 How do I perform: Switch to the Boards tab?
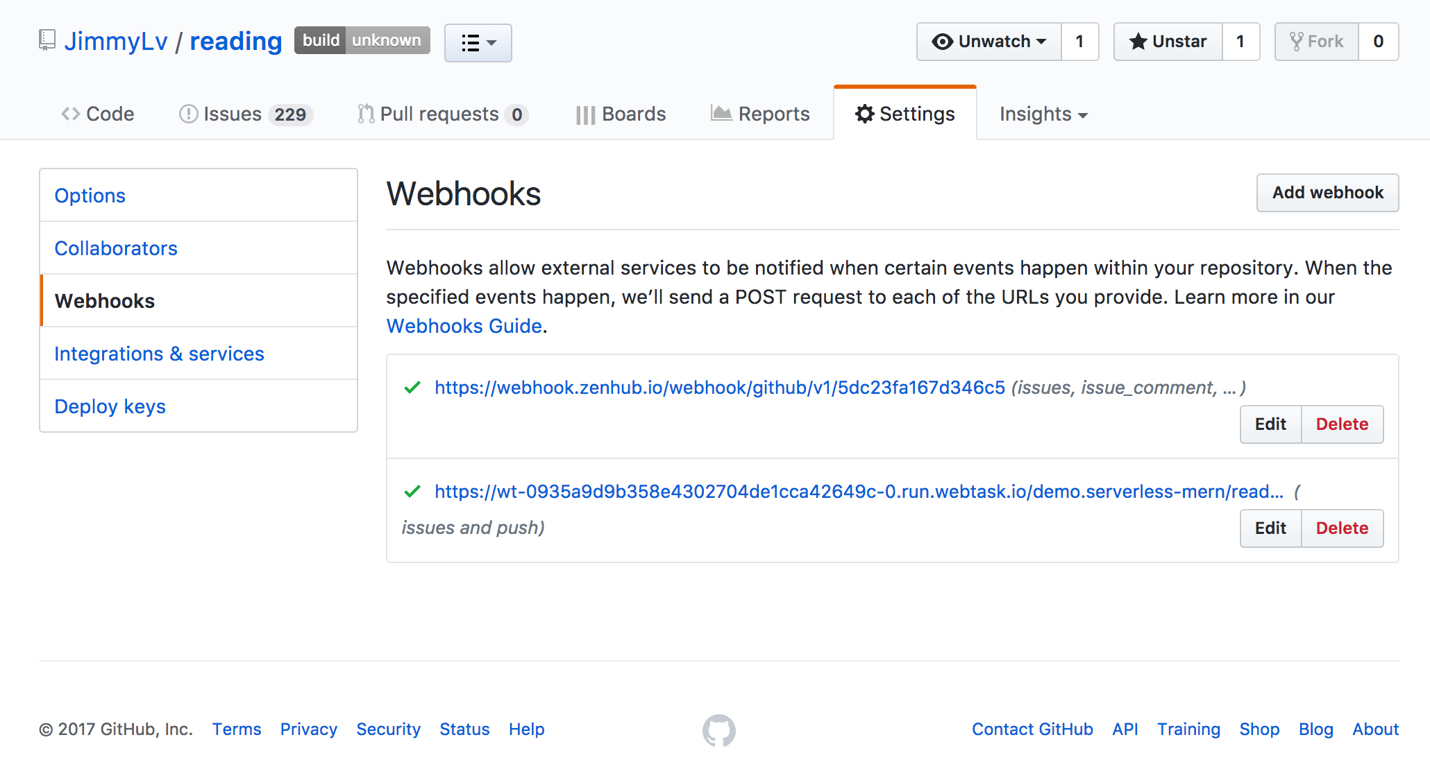tap(621, 114)
